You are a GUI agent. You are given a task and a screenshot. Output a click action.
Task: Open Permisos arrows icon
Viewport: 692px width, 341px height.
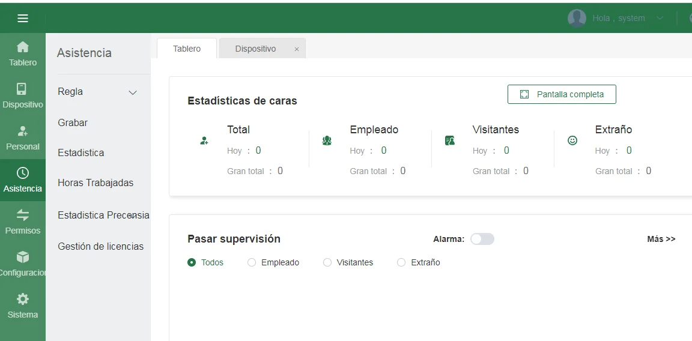coord(22,216)
